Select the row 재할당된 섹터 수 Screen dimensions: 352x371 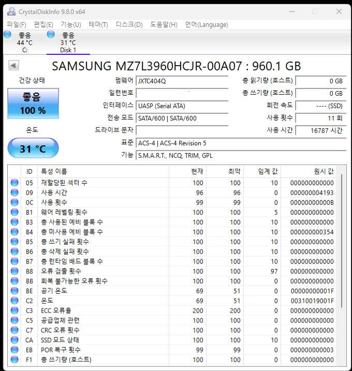click(172, 183)
